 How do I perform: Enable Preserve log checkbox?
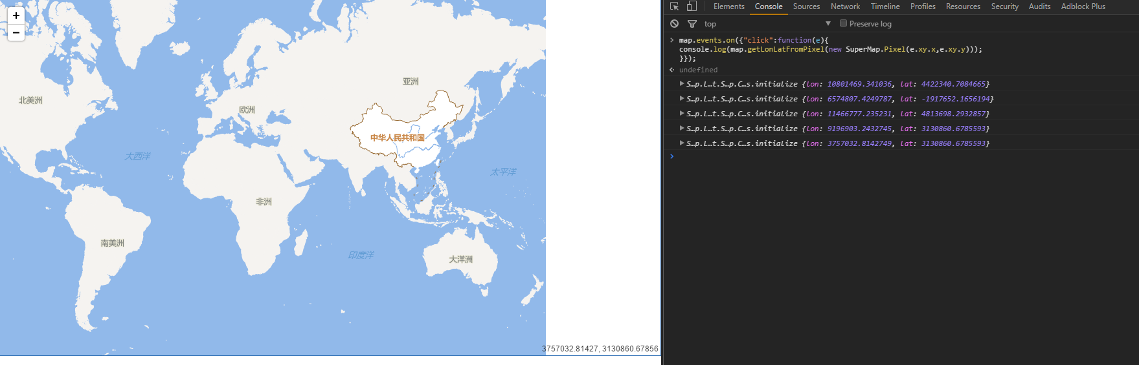tap(843, 23)
